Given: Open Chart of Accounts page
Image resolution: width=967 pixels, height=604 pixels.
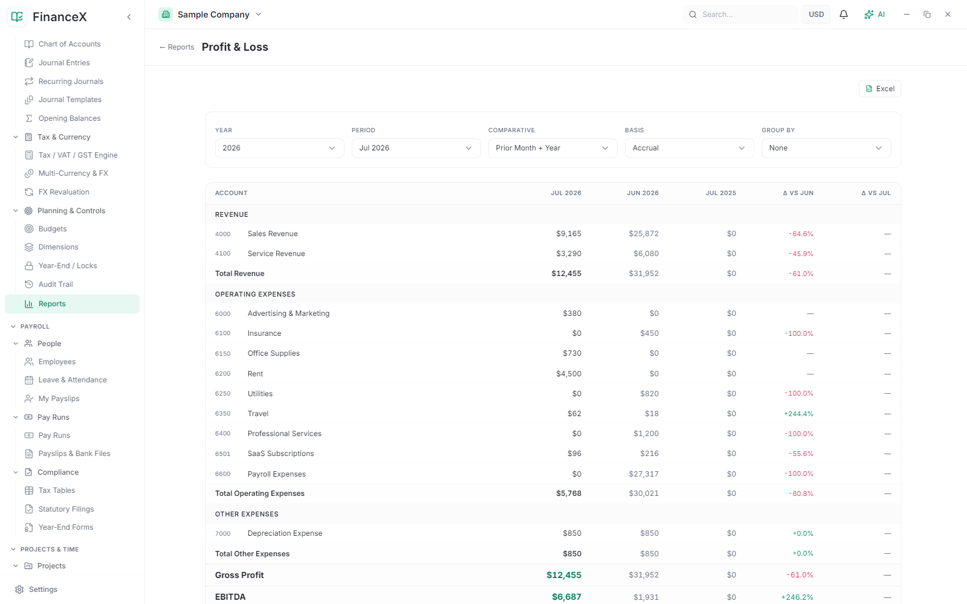Looking at the screenshot, I should click(x=70, y=44).
